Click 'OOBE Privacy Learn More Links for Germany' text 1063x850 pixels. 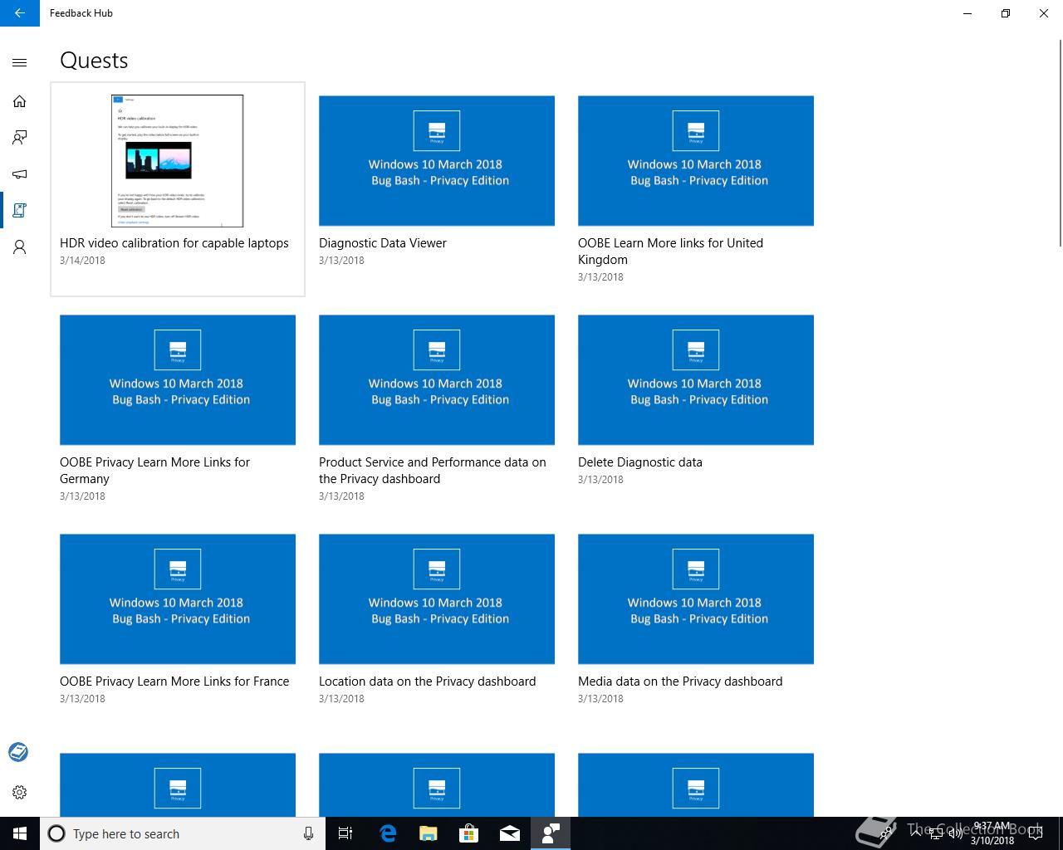(x=154, y=471)
